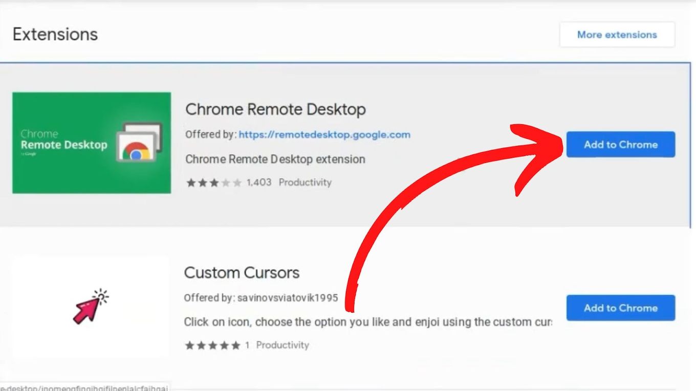696x391 pixels.
Task: Open the Chrome Remote Desktop title
Action: [275, 109]
